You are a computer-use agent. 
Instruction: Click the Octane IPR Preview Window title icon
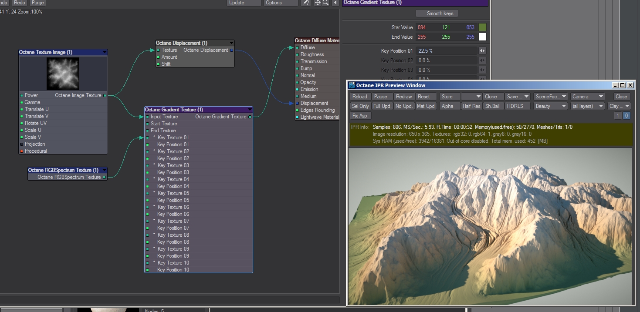tap(352, 85)
